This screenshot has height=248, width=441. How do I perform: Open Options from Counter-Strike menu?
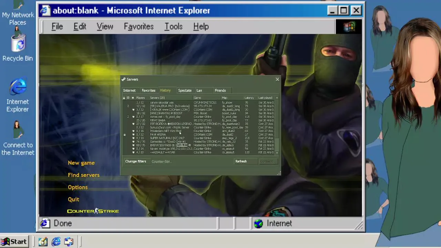(x=78, y=187)
